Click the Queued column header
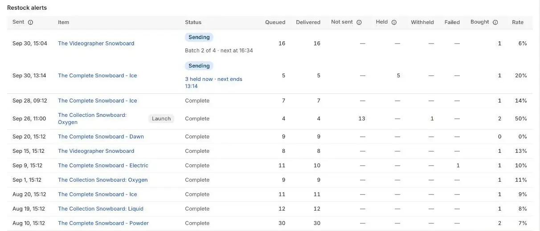This screenshot has height=231, width=540. coord(275,22)
